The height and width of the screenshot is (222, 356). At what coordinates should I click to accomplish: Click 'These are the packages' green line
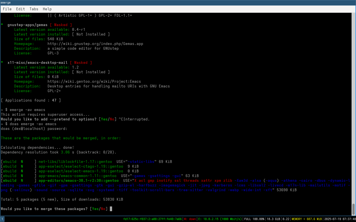tap(61, 138)
